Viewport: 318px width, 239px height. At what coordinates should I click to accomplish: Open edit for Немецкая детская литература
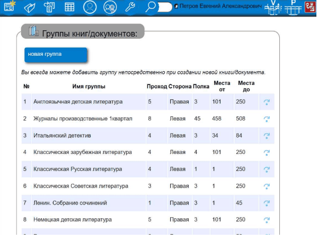pyautogui.click(x=267, y=219)
